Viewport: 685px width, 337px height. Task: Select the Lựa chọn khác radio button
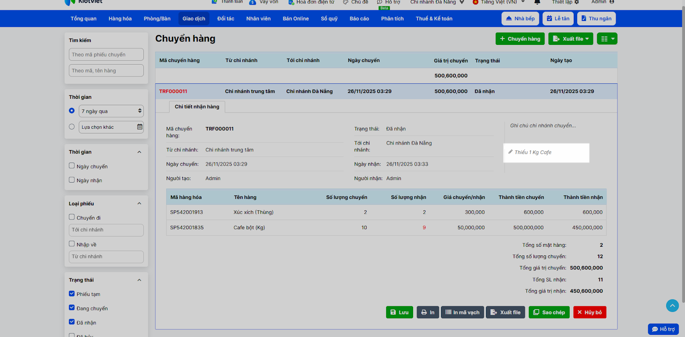(x=72, y=127)
